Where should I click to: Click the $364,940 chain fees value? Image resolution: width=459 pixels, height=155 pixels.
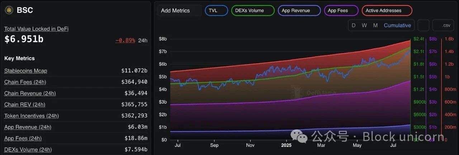134,82
